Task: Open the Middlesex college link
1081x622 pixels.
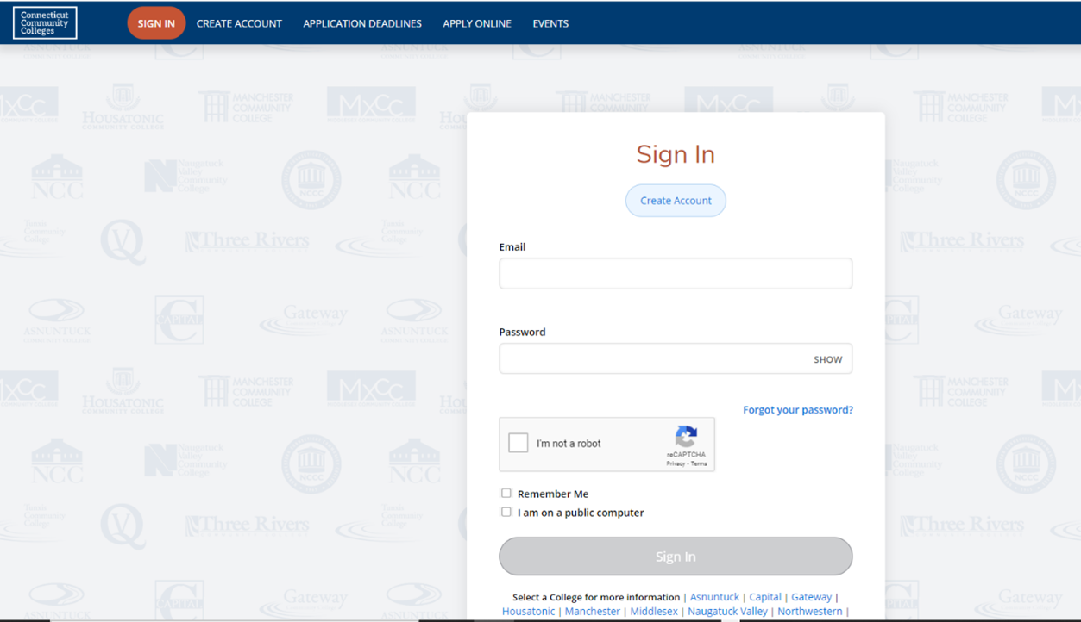Action: (654, 612)
